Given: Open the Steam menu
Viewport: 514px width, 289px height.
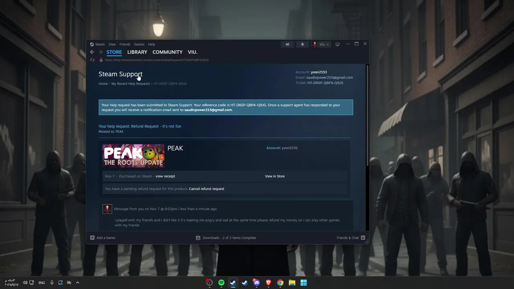Looking at the screenshot, I should (x=100, y=44).
